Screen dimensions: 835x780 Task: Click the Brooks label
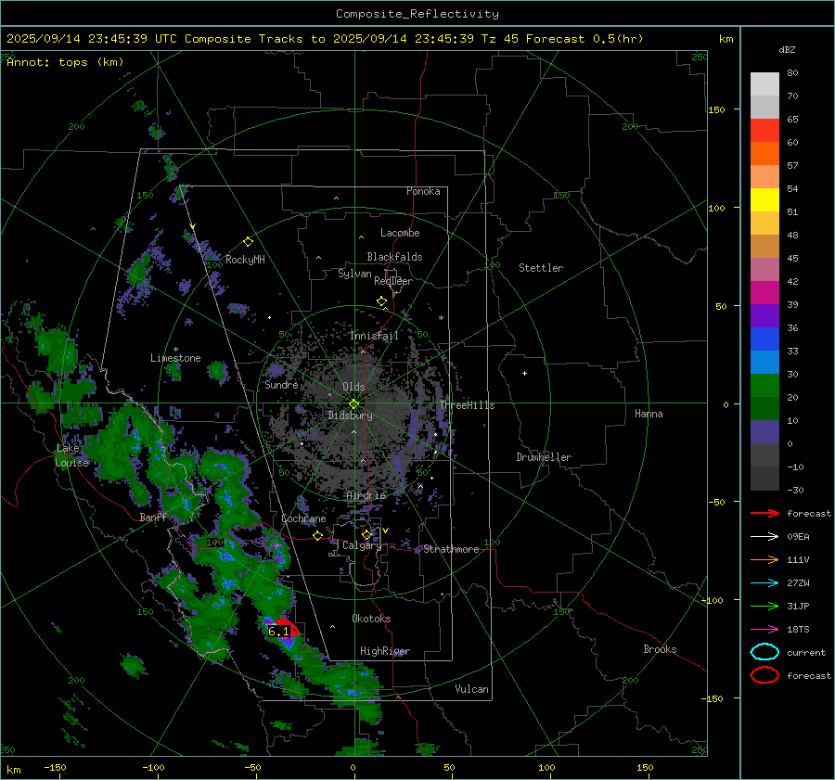[x=660, y=649]
